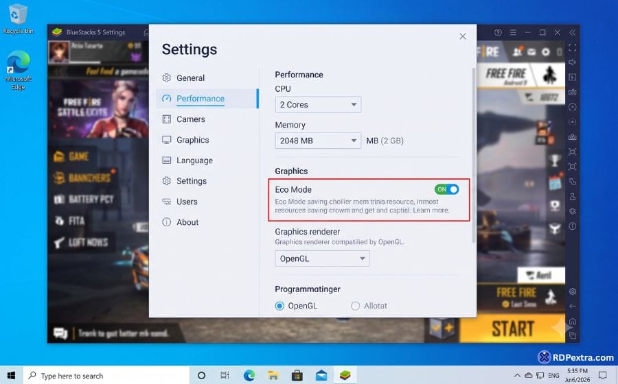618x384 pixels.
Task: Click the ENG language indicator
Action: (x=553, y=375)
